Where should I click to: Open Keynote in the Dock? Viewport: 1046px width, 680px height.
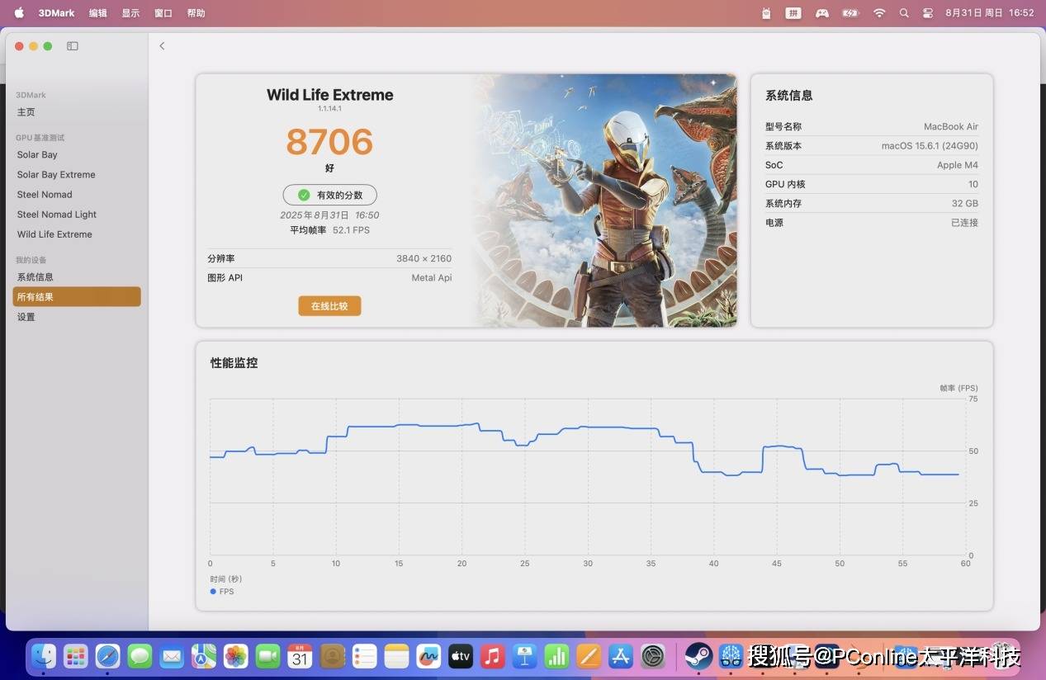coord(524,656)
